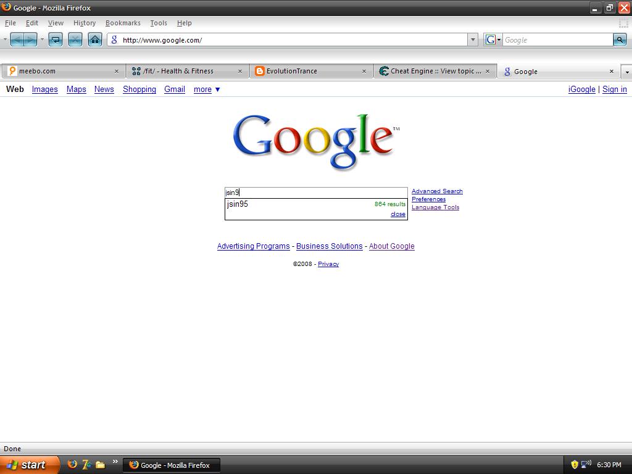Open the News link

[x=104, y=89]
